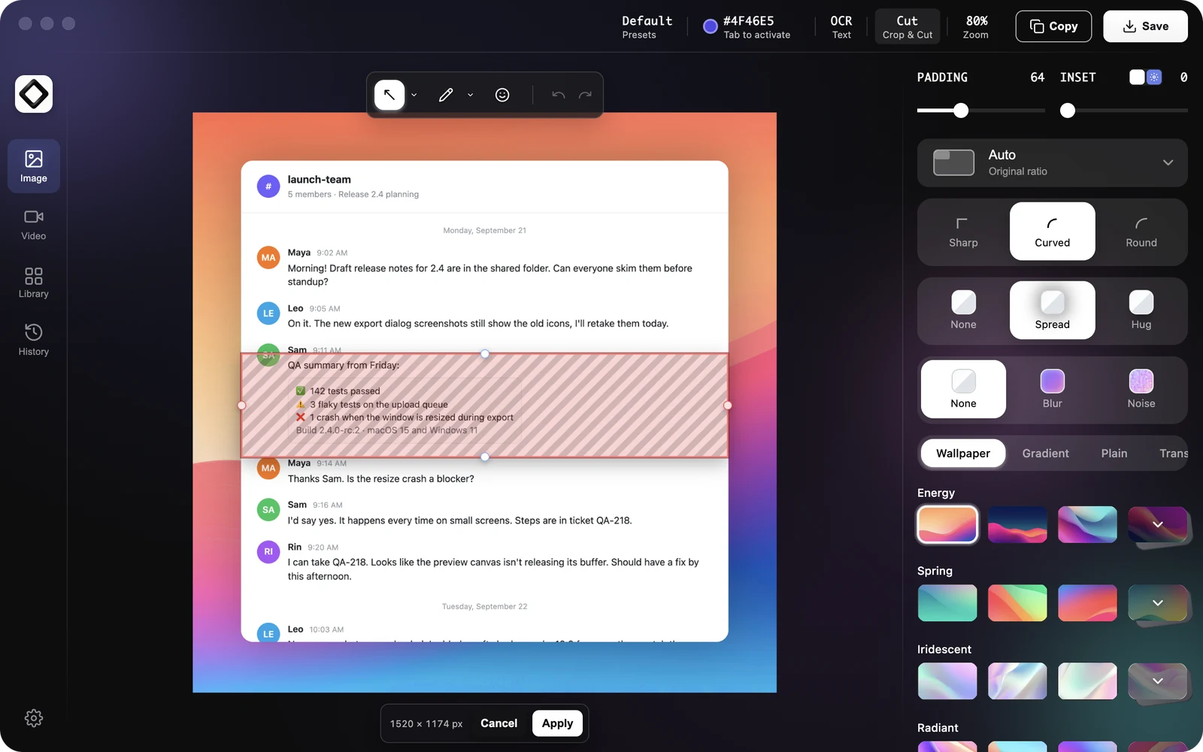Switch to Wallpaper background tab

tap(963, 453)
